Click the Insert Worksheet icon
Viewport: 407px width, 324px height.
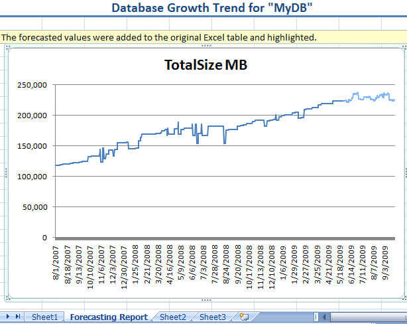(244, 317)
